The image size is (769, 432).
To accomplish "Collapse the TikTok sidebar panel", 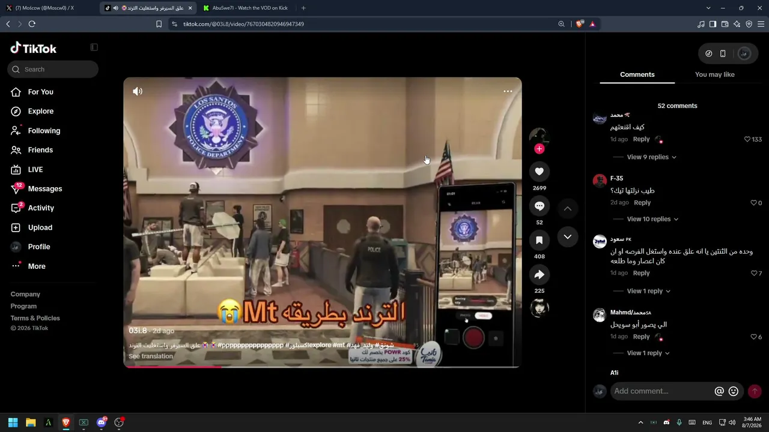I will [94, 47].
